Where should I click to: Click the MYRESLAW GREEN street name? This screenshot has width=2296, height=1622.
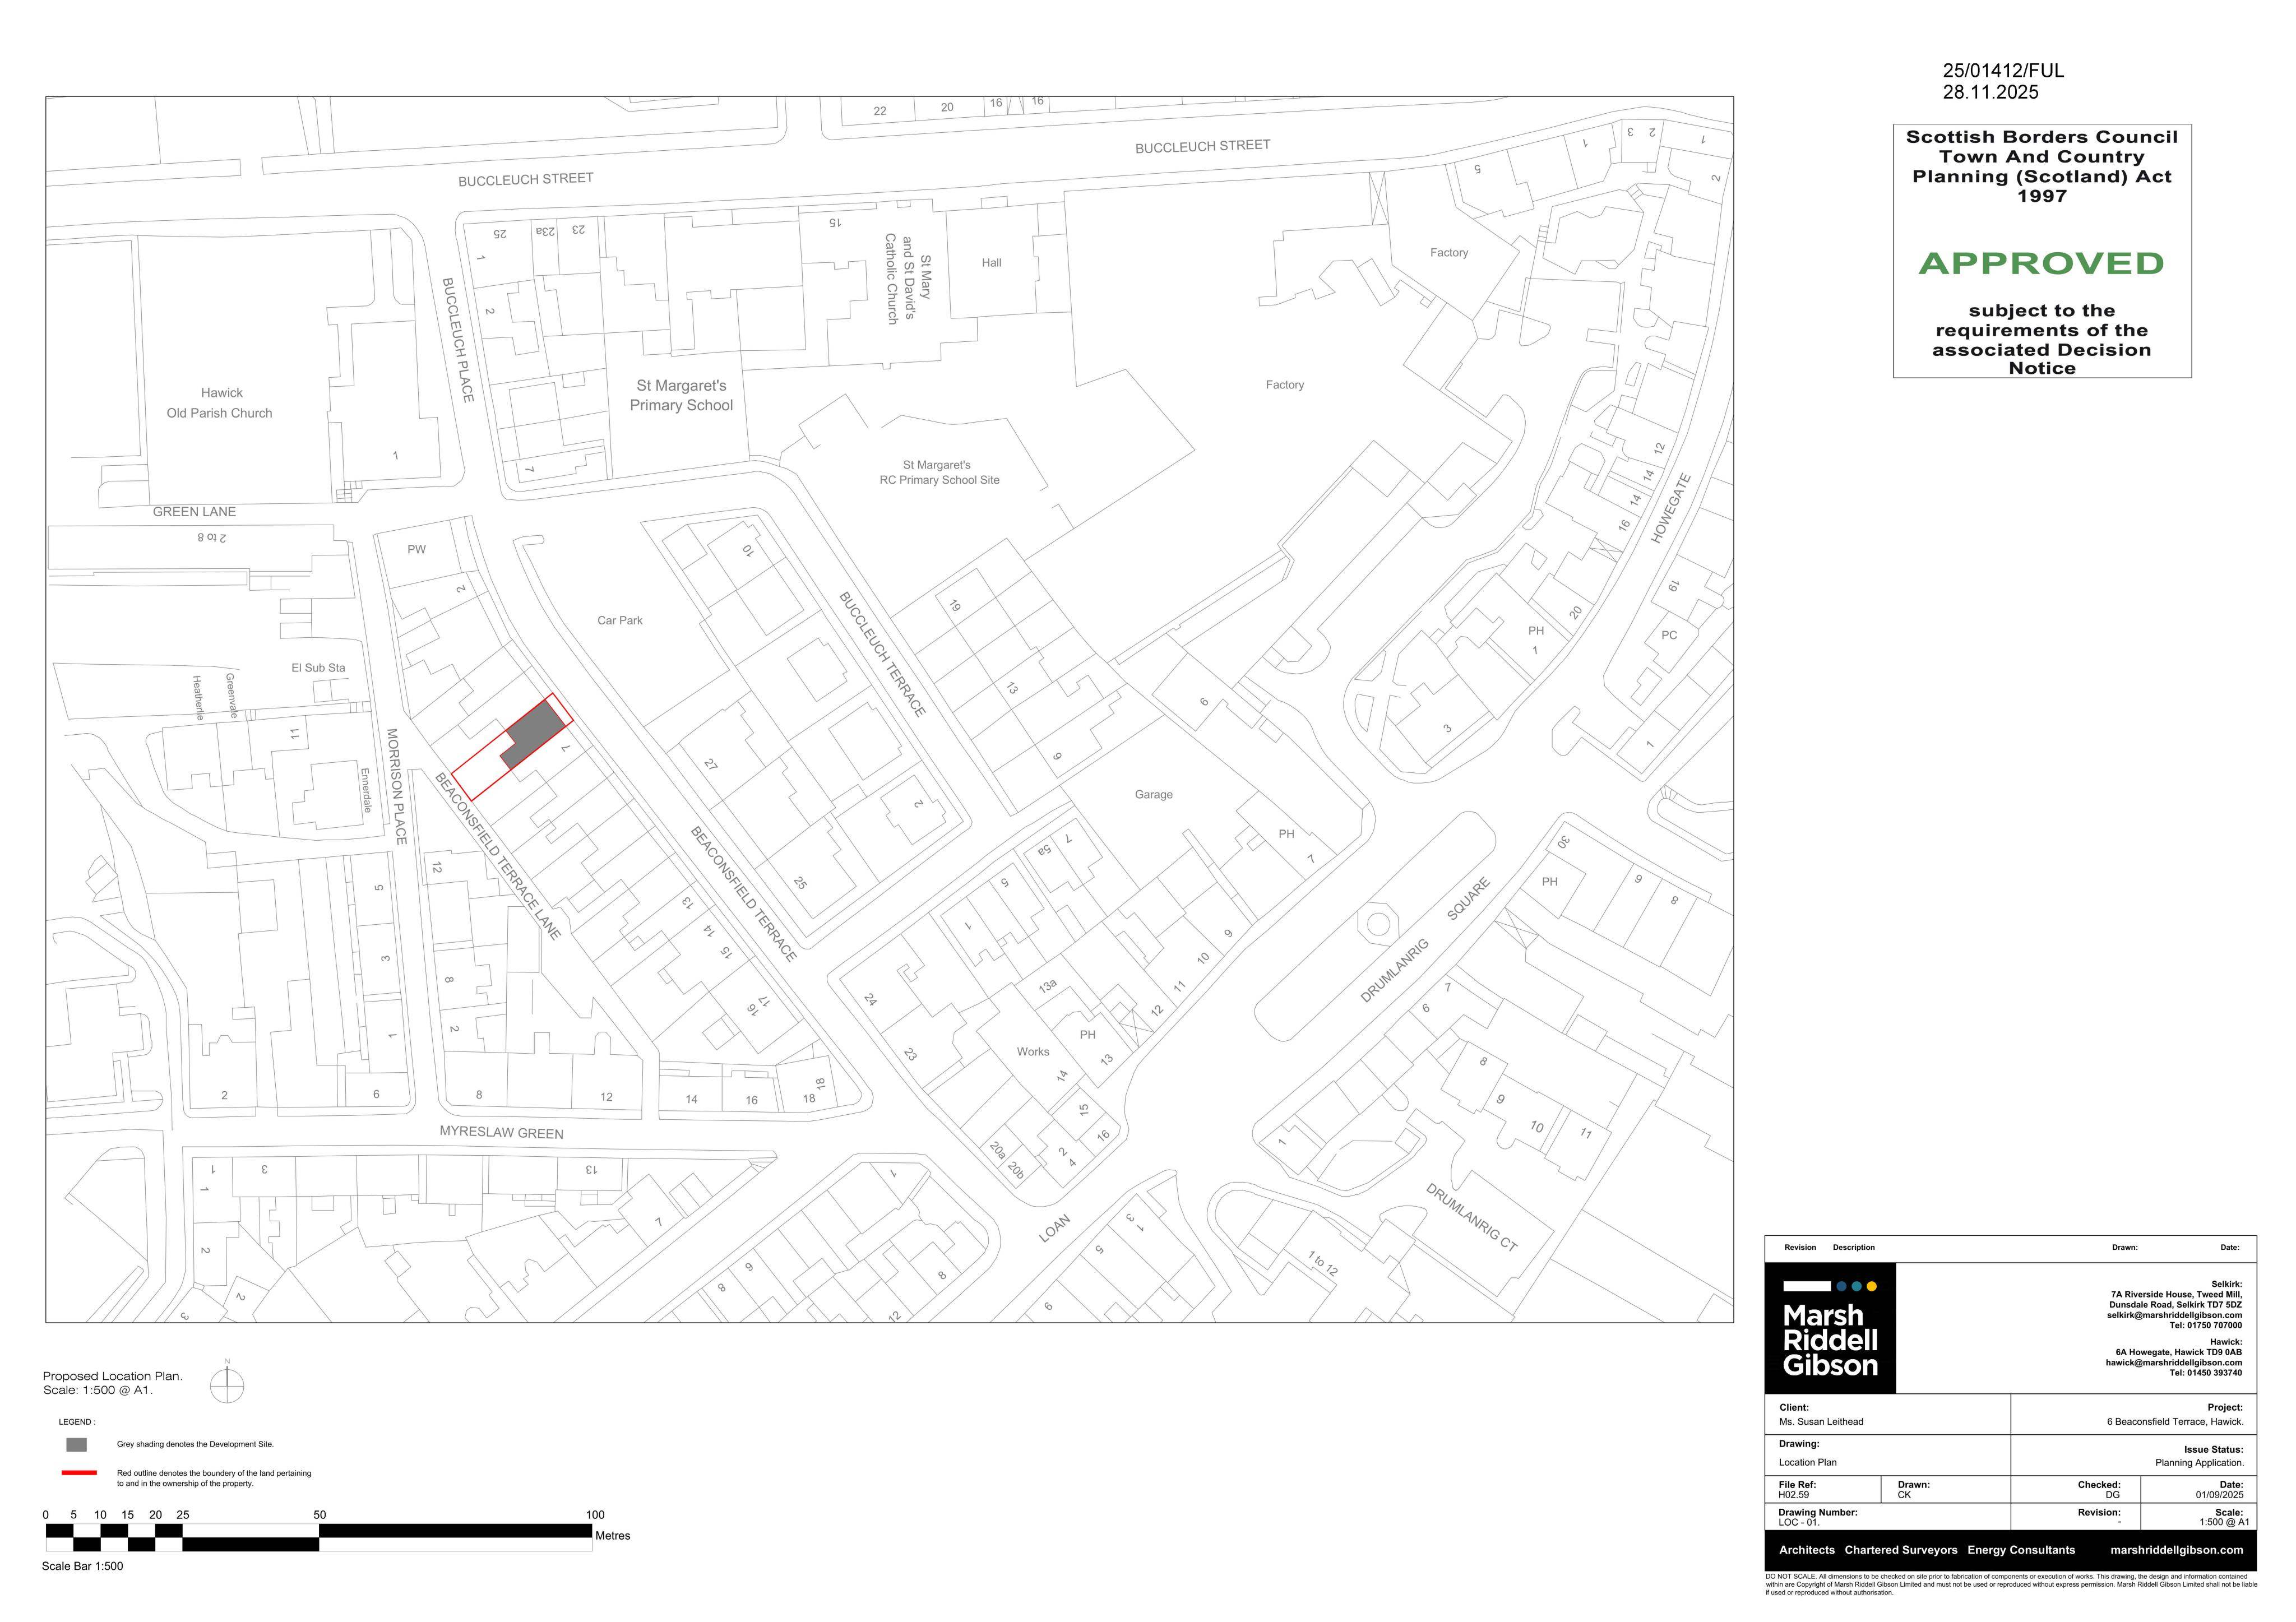coord(501,1132)
